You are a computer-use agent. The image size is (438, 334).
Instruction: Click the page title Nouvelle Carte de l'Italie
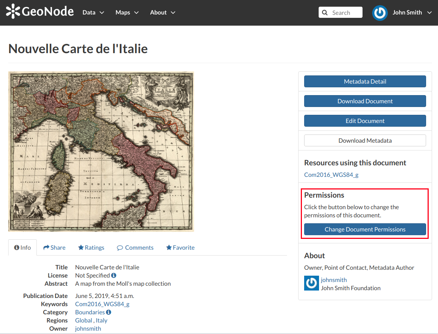[78, 49]
